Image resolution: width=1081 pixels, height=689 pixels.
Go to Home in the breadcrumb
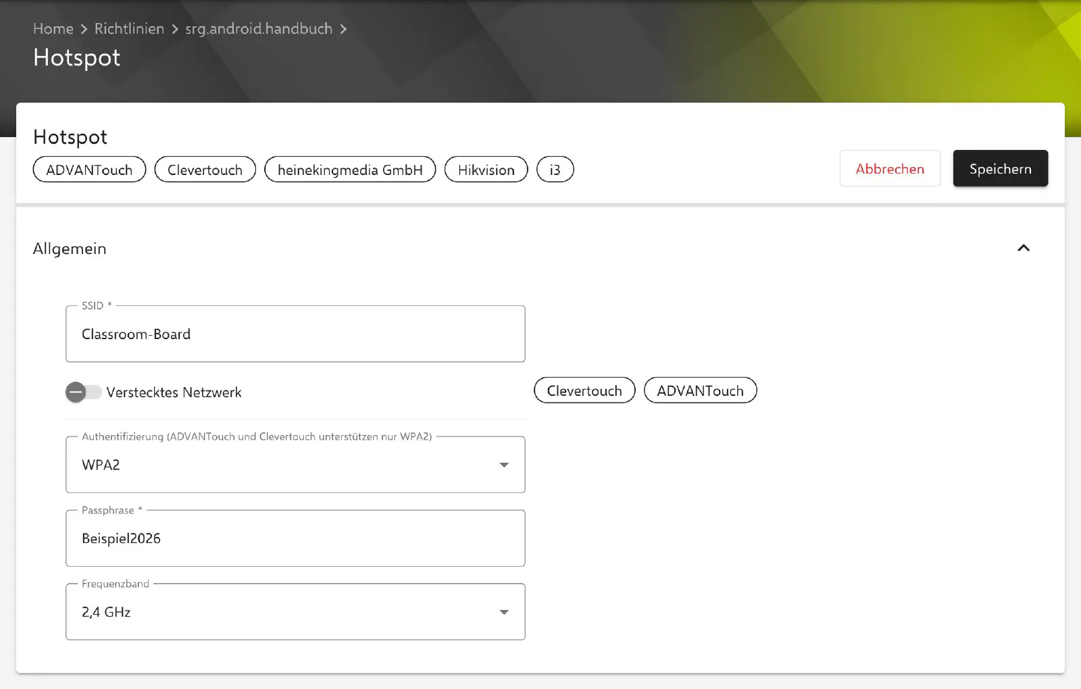[53, 28]
